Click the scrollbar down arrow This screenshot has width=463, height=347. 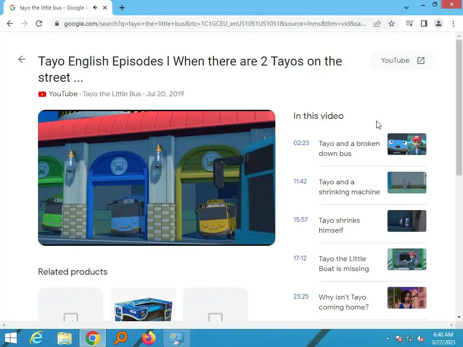(x=459, y=317)
